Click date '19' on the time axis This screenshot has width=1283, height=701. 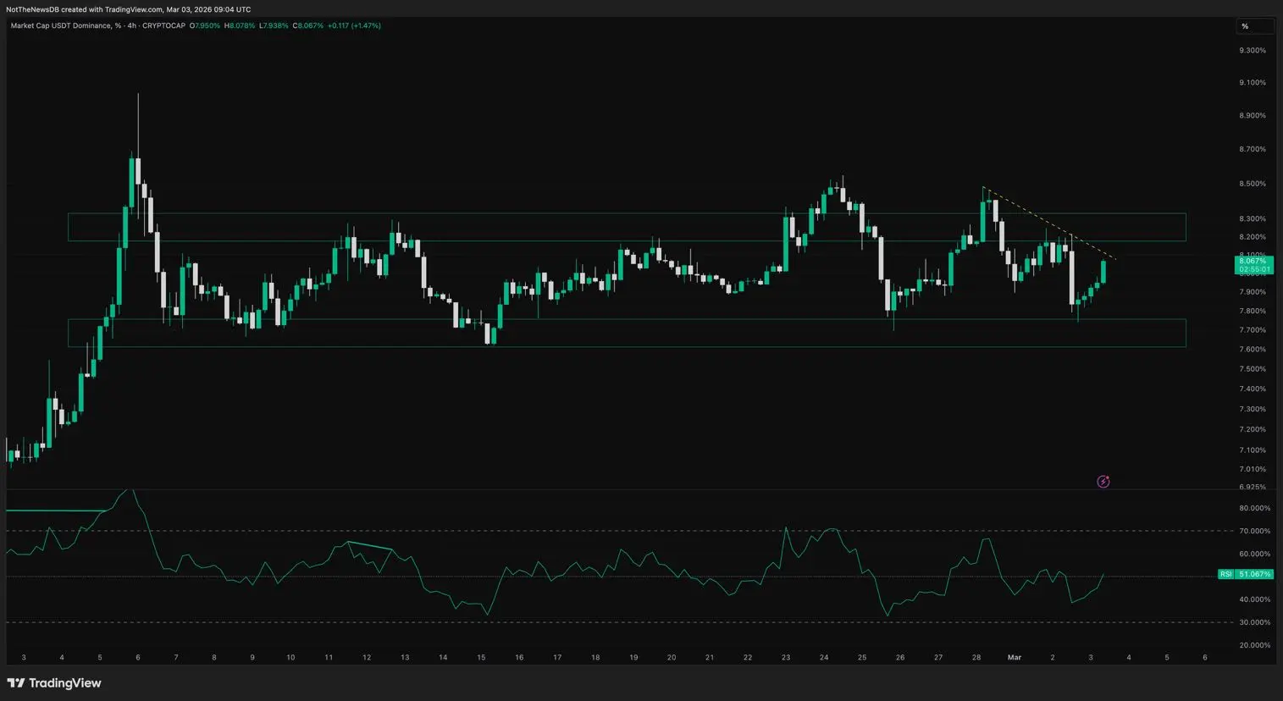(x=633, y=658)
